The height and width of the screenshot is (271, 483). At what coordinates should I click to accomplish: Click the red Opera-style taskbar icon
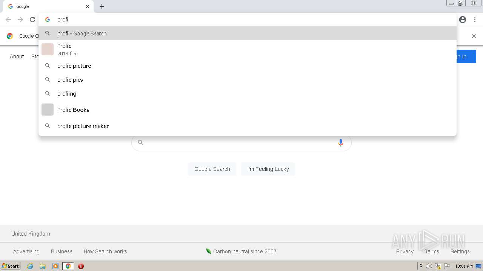point(81,266)
